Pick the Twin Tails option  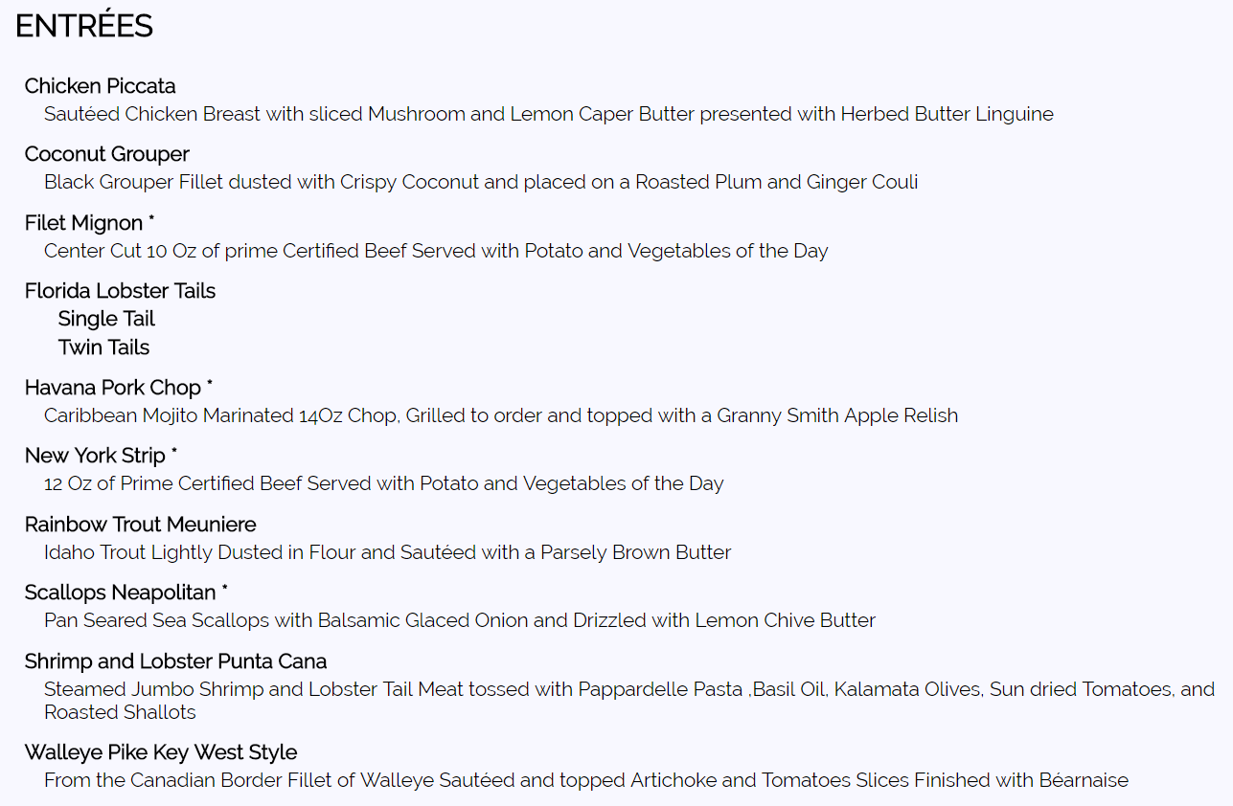[x=103, y=347]
